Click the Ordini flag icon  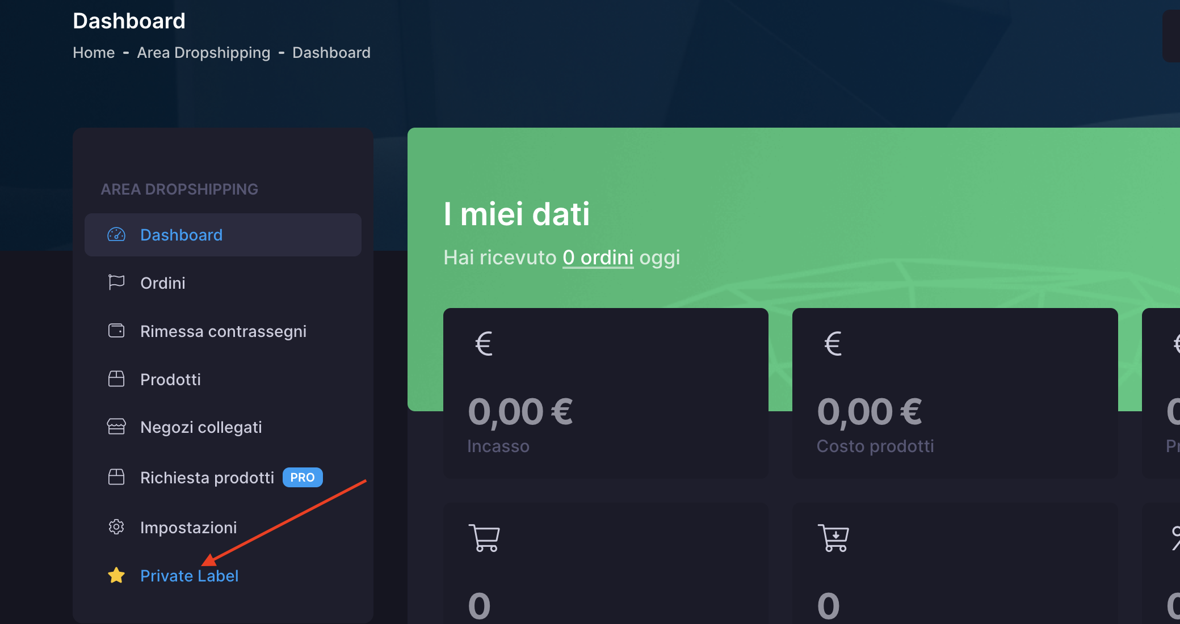[116, 282]
